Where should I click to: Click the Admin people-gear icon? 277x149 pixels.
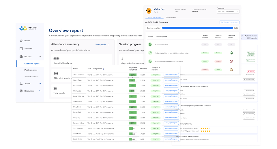coord(21,83)
